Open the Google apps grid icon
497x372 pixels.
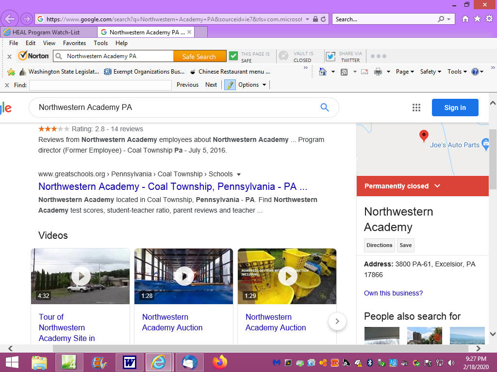click(x=416, y=108)
